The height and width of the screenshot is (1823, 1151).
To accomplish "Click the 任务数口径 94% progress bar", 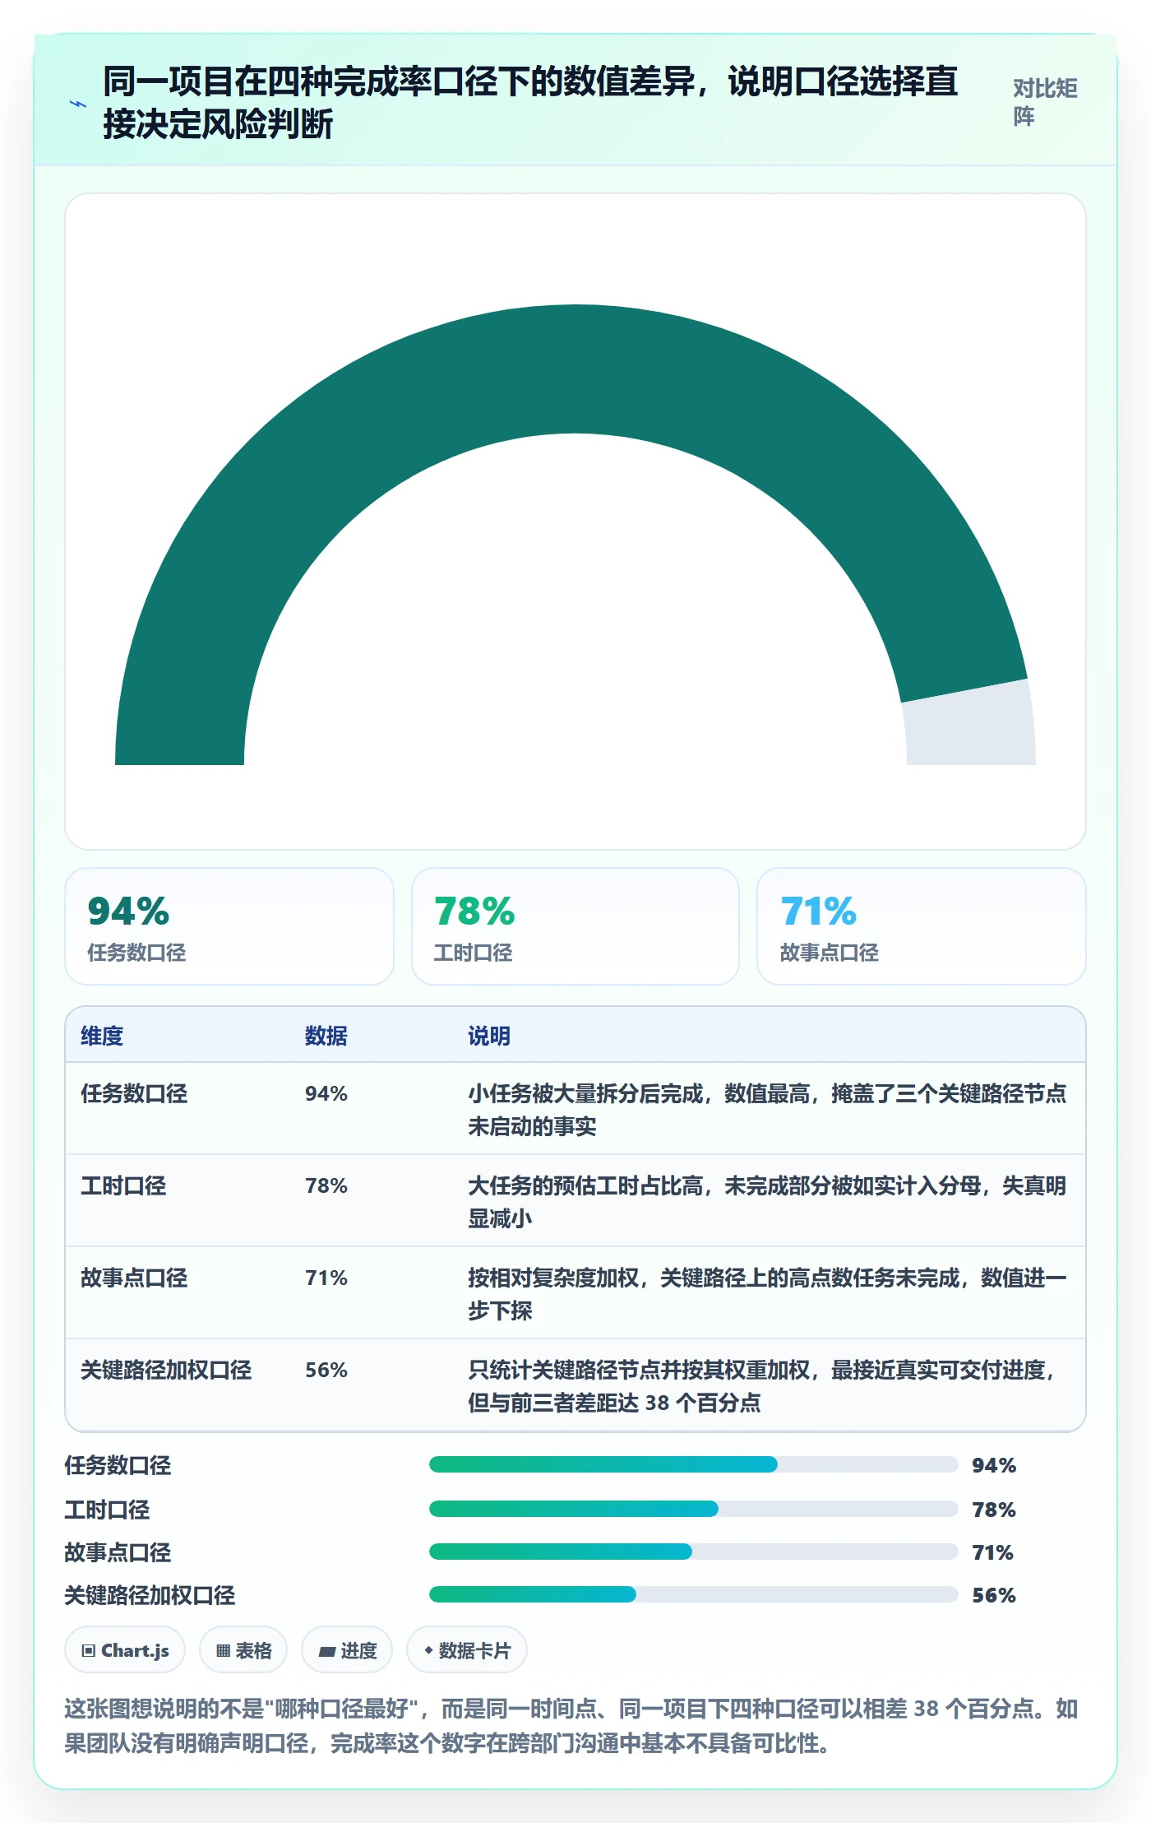I will [x=693, y=1464].
